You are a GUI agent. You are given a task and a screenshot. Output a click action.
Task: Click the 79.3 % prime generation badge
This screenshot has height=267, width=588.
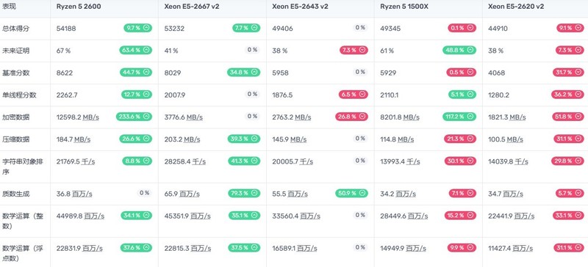pyautogui.click(x=244, y=193)
